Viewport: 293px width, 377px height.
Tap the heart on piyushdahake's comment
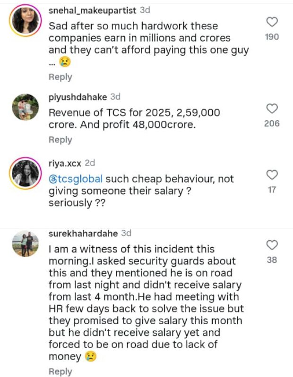point(272,109)
